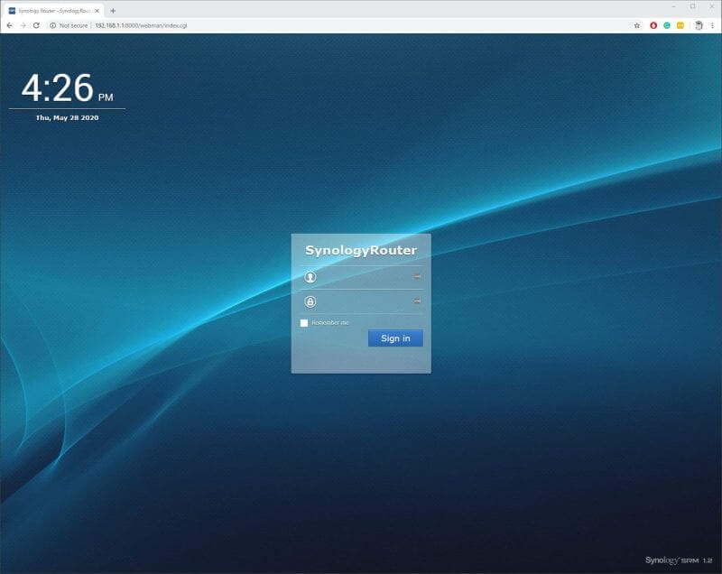
Task: Click the forward navigation arrow
Action: click(x=24, y=26)
